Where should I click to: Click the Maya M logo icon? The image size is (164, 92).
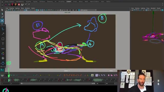coord(2,70)
